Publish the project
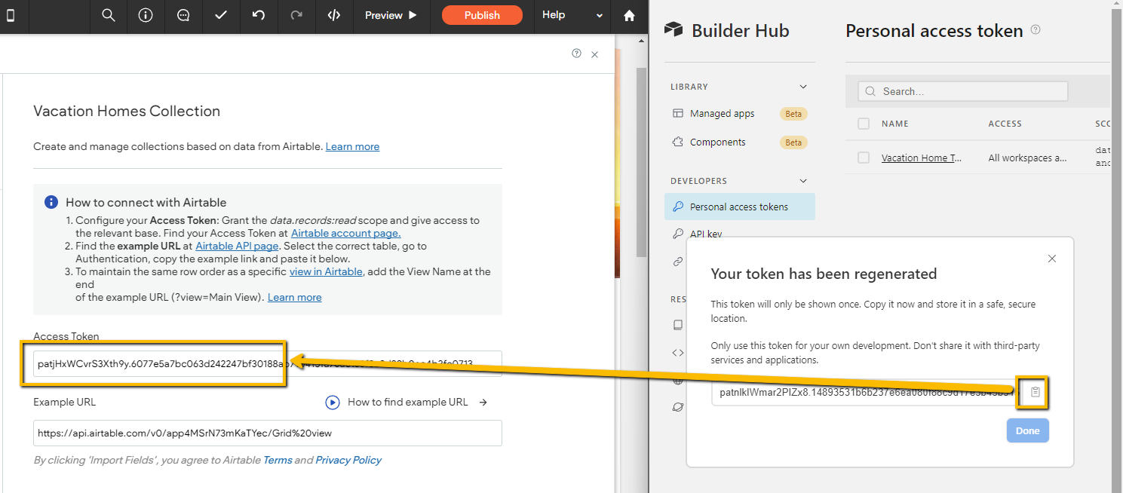Viewport: 1123px width, 493px height. (x=481, y=14)
